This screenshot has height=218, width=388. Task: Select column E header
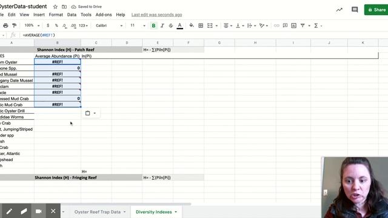click(158, 43)
